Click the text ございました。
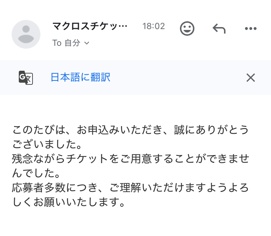 [48, 144]
